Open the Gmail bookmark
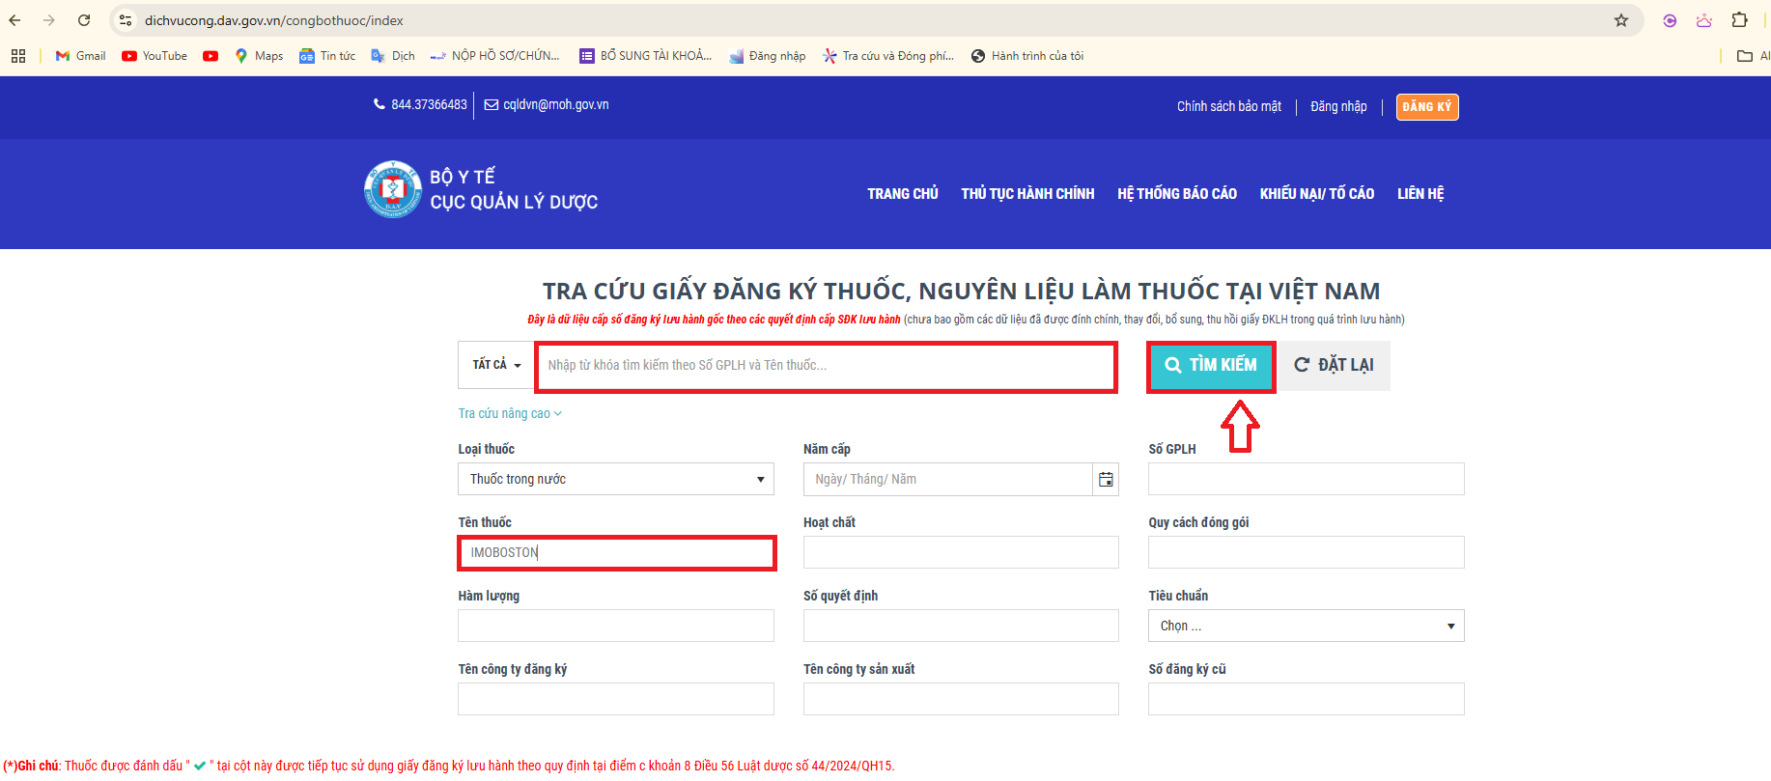Viewport: 1771px width, 781px height. point(81,56)
